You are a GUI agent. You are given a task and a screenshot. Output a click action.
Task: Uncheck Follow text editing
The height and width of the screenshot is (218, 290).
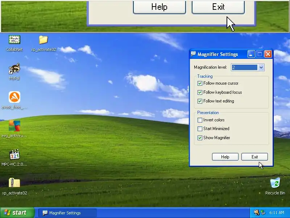(200, 101)
